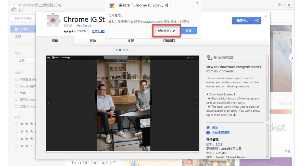Open the Turn Off the Lights card

click(94, 163)
